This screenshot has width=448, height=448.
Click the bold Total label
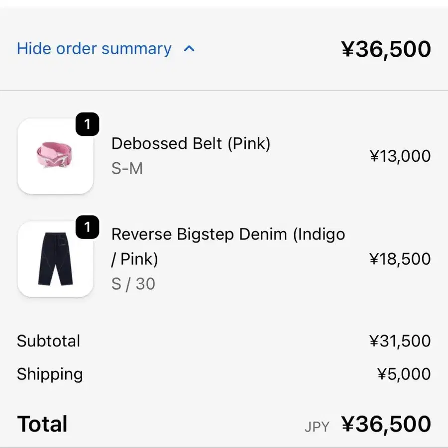42,424
